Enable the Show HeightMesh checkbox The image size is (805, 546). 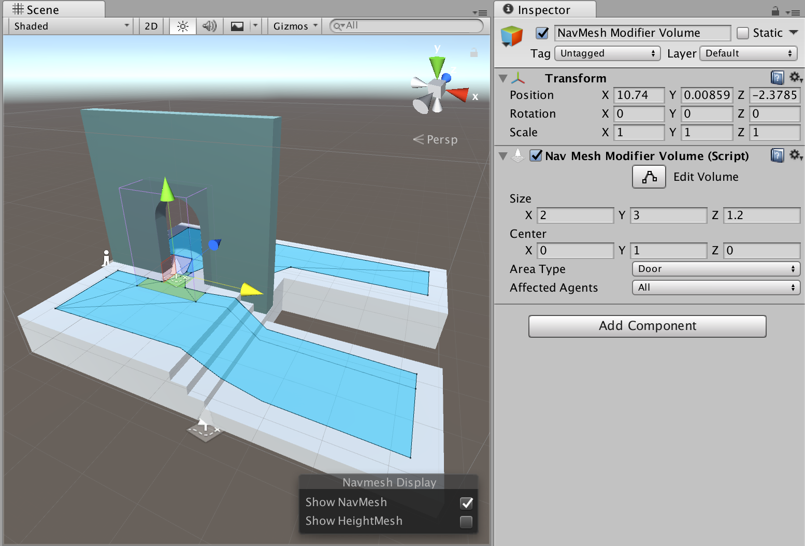[466, 522]
